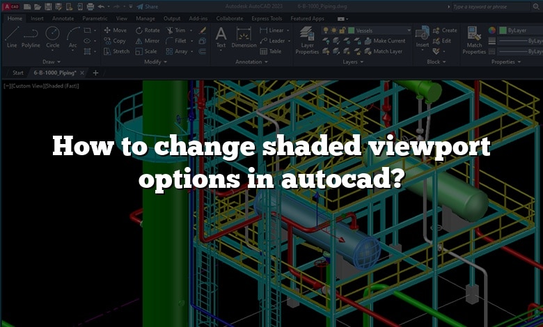Image resolution: width=543 pixels, height=327 pixels.
Task: Expand the Properties panel
Action: tap(506, 62)
